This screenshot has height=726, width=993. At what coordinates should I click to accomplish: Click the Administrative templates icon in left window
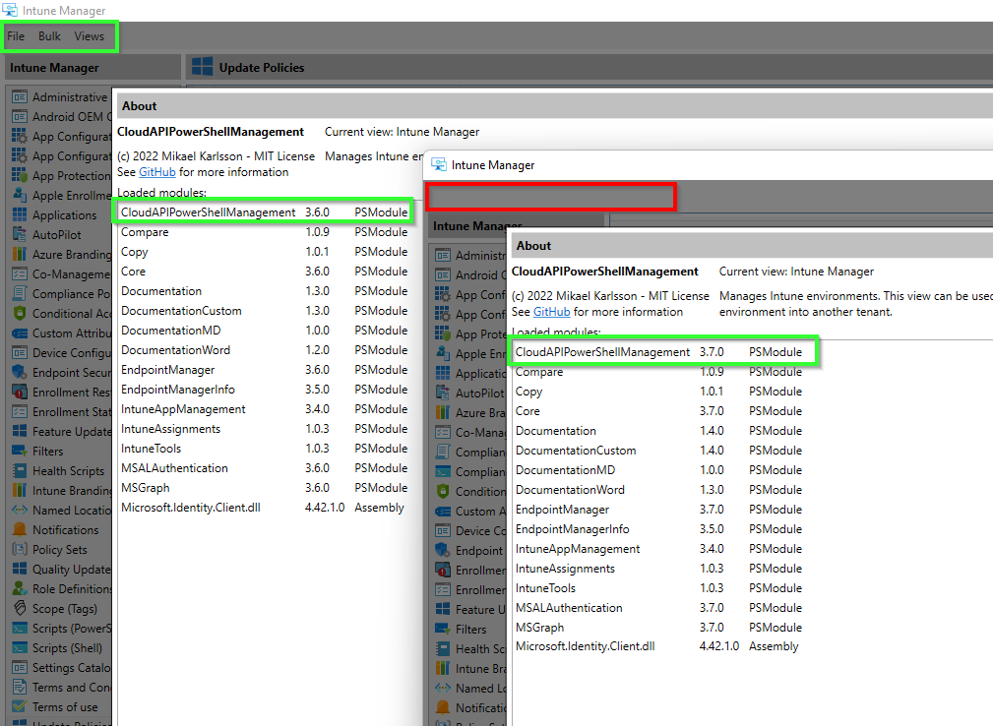[x=20, y=96]
